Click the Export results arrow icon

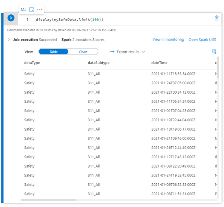coord(112,52)
